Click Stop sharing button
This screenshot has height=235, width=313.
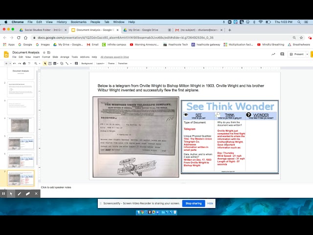tap(194, 203)
